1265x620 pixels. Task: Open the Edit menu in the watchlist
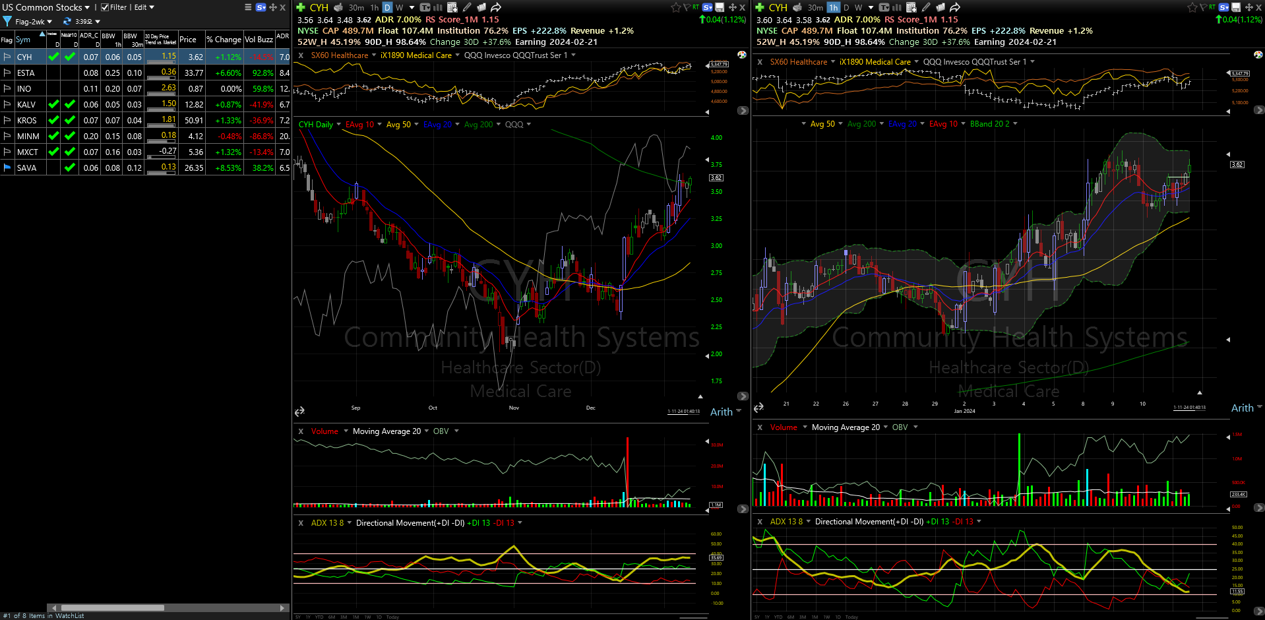[144, 7]
